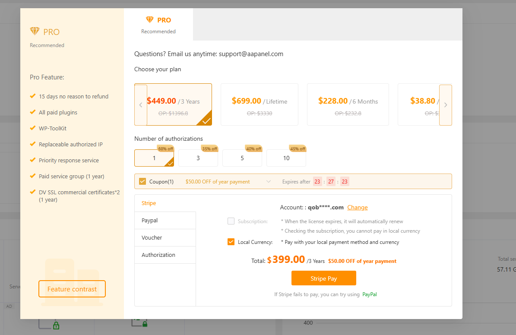Toggle the Coupon(1) checkbox
This screenshot has height=335, width=516.
[142, 181]
